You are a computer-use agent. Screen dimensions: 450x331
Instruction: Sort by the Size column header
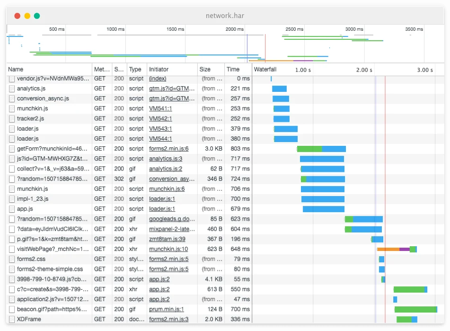(x=211, y=70)
